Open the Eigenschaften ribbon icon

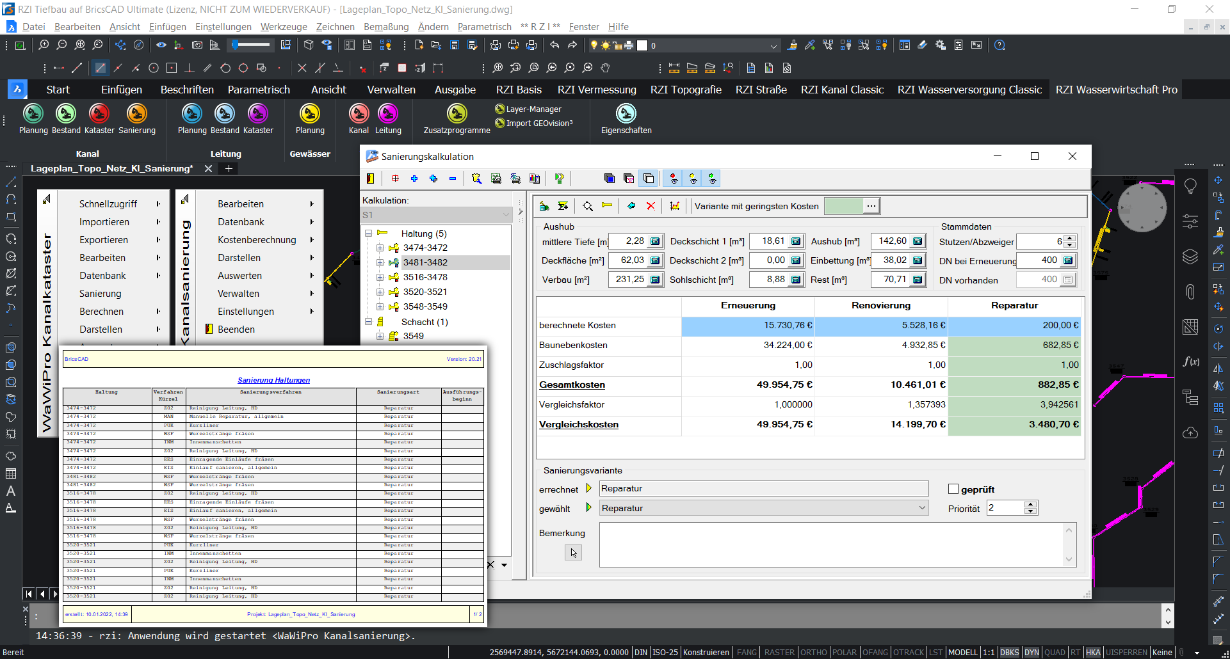pyautogui.click(x=626, y=114)
